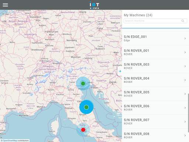Click Düsseldorf label on map
Viewport: 189px width, 142px height.
35,17
